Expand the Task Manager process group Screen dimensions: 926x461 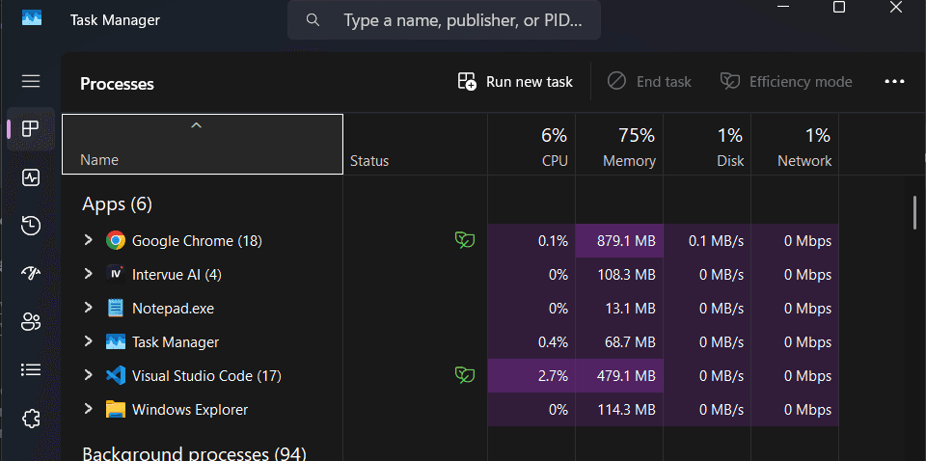click(88, 340)
